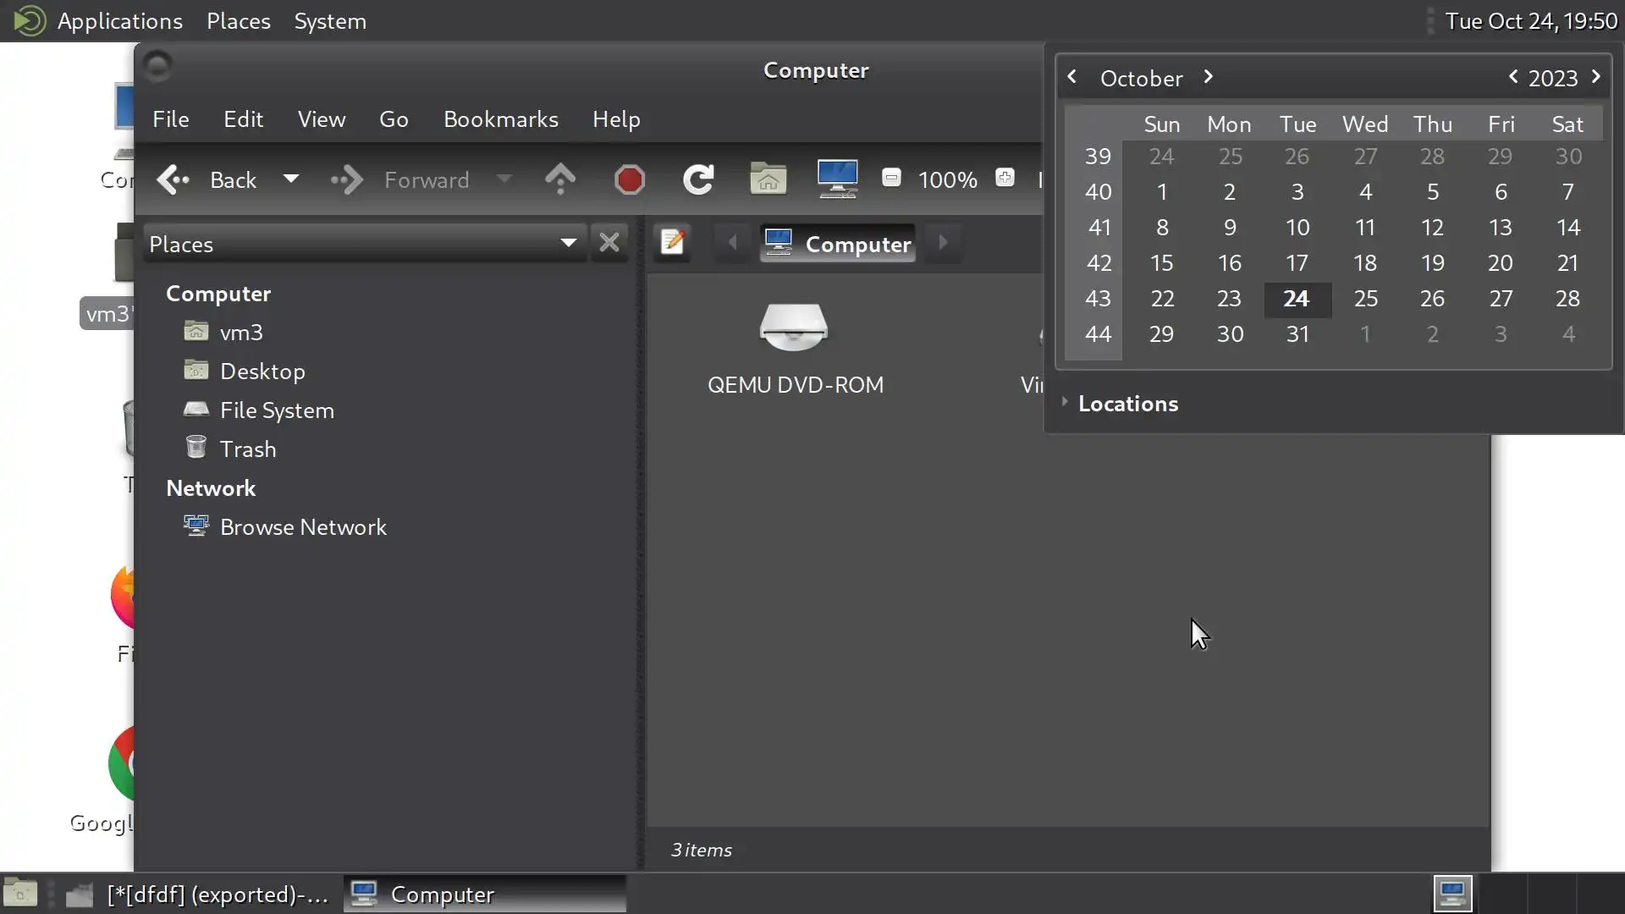Open the Back history dropdown arrow
Screen dimensions: 1625x914
point(290,179)
